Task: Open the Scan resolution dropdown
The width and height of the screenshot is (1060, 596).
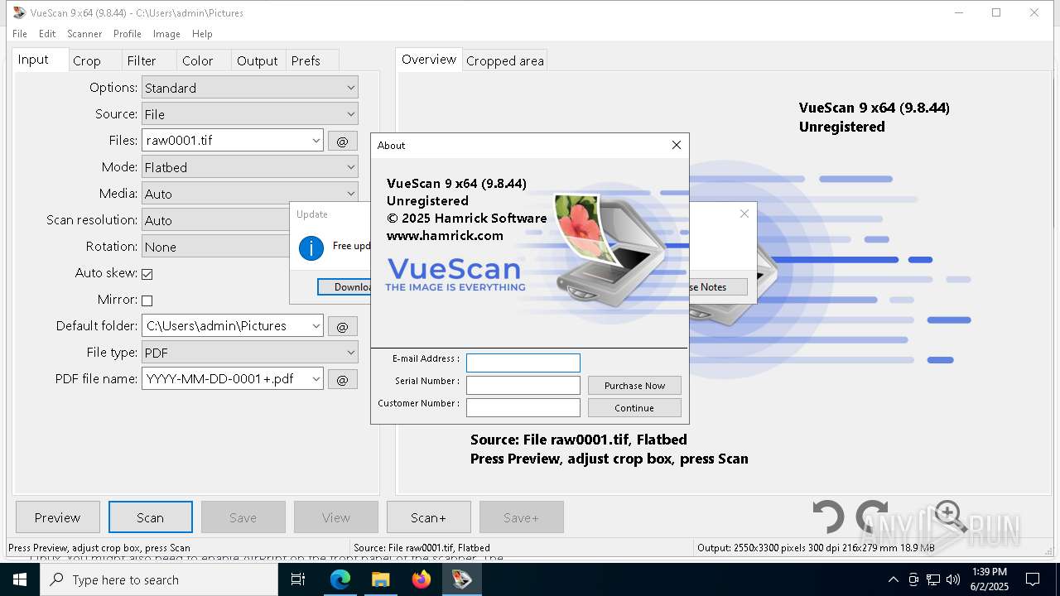Action: pos(215,220)
